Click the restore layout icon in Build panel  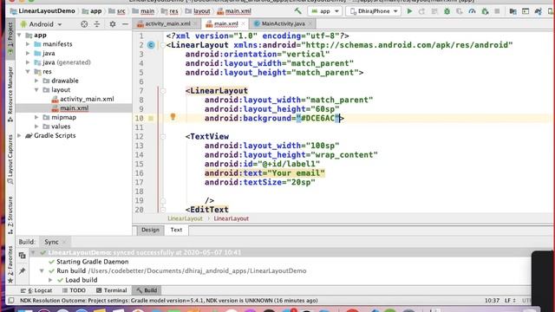click(22, 256)
